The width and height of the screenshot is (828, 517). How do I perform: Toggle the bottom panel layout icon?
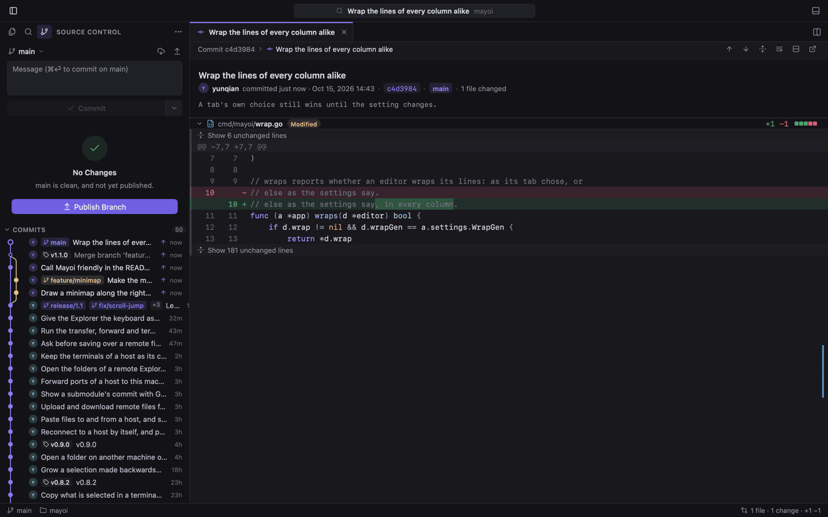tap(816, 11)
